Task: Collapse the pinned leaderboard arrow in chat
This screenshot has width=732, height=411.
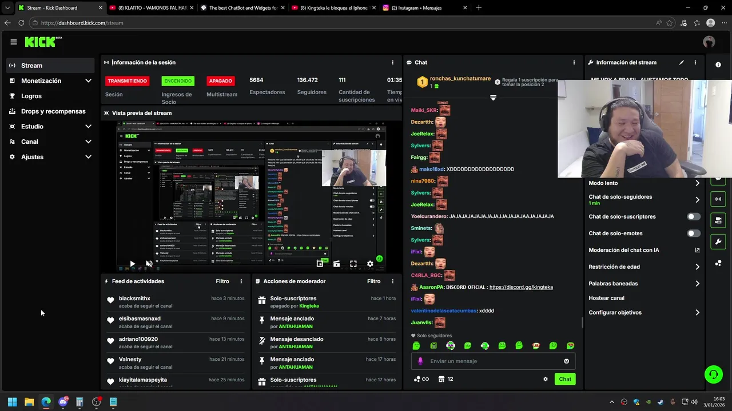Action: pos(493,98)
